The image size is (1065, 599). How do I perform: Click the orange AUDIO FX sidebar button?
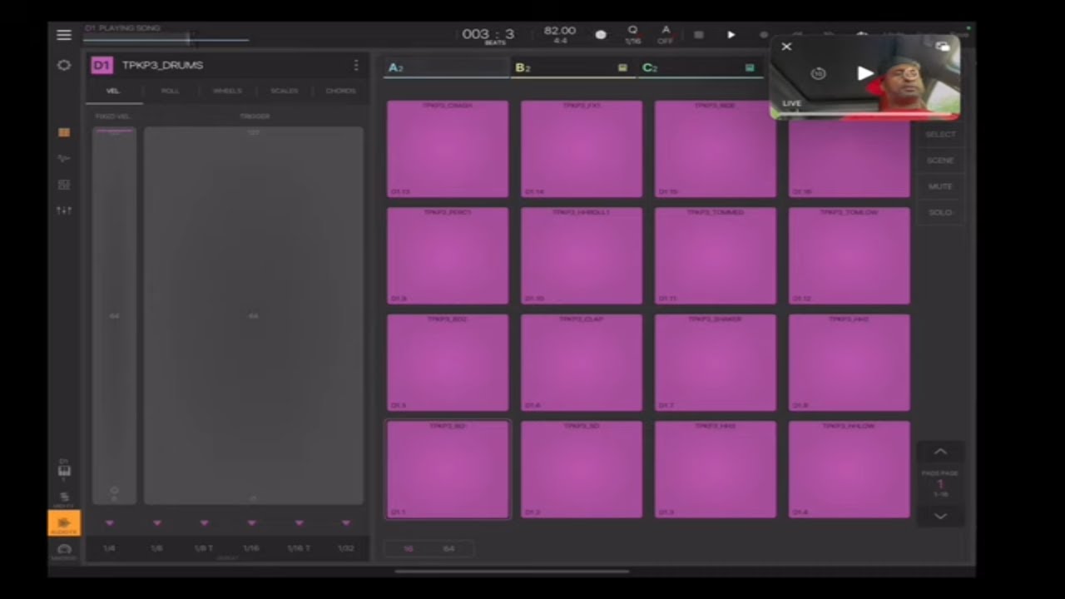click(64, 524)
